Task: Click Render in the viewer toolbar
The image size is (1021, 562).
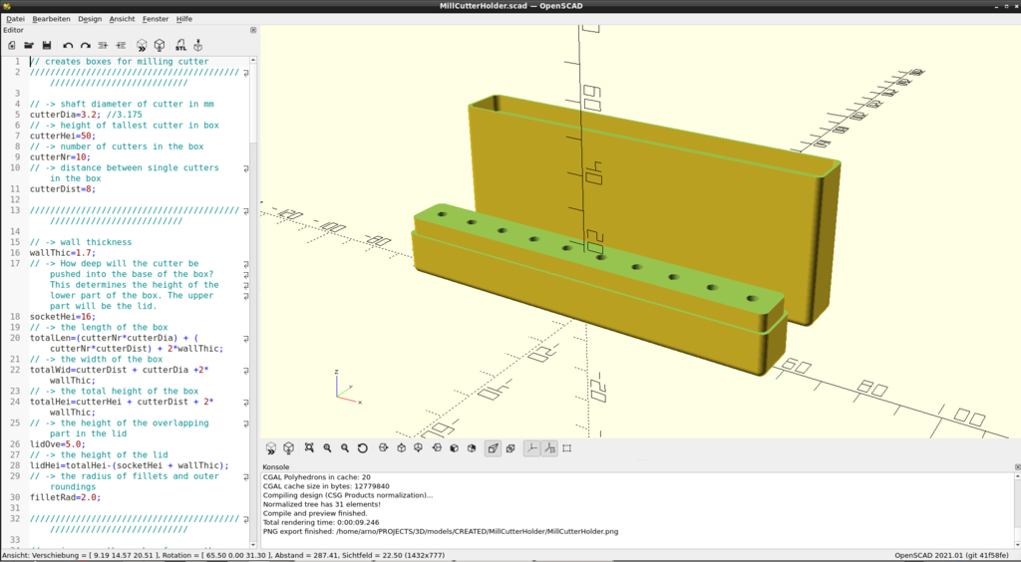Action: 288,448
